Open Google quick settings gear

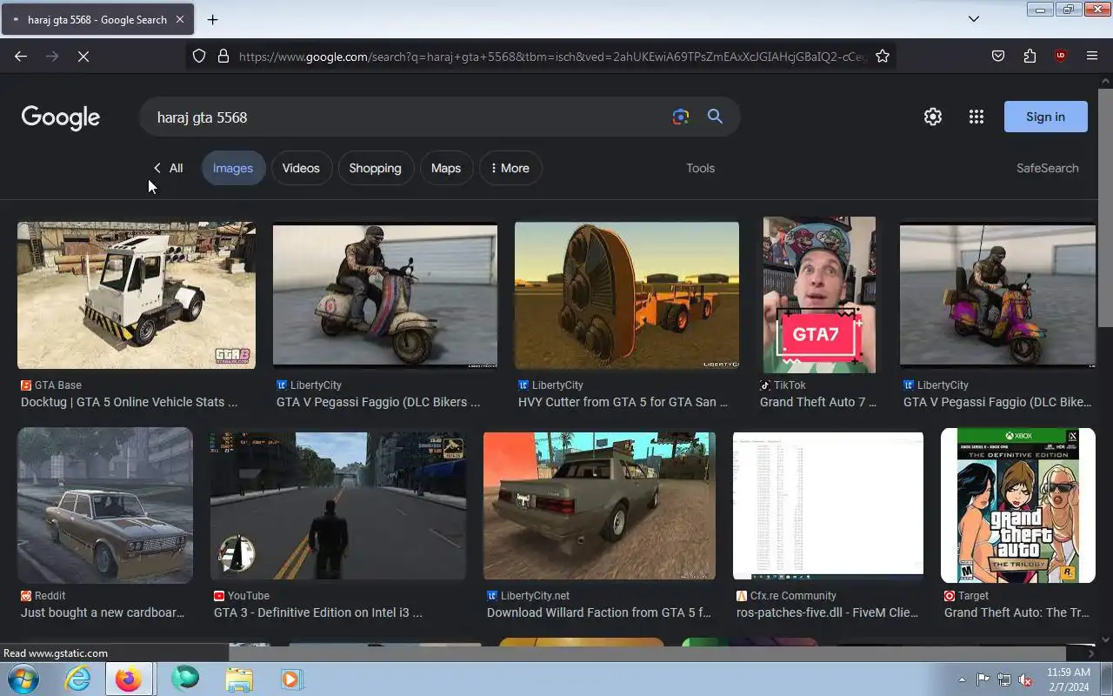click(933, 117)
